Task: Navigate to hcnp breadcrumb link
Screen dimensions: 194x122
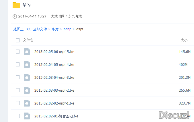Action: pyautogui.click(x=67, y=29)
